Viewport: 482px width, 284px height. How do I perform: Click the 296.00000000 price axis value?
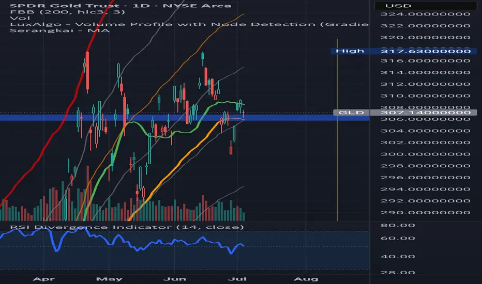[426, 178]
